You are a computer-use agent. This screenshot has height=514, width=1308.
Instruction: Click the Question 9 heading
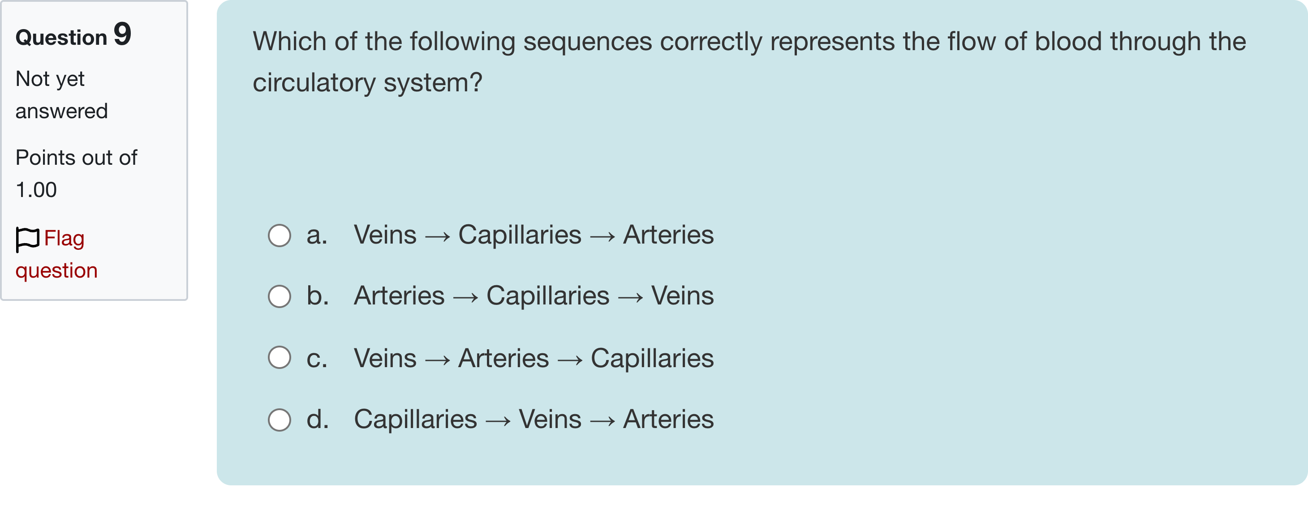(x=73, y=34)
